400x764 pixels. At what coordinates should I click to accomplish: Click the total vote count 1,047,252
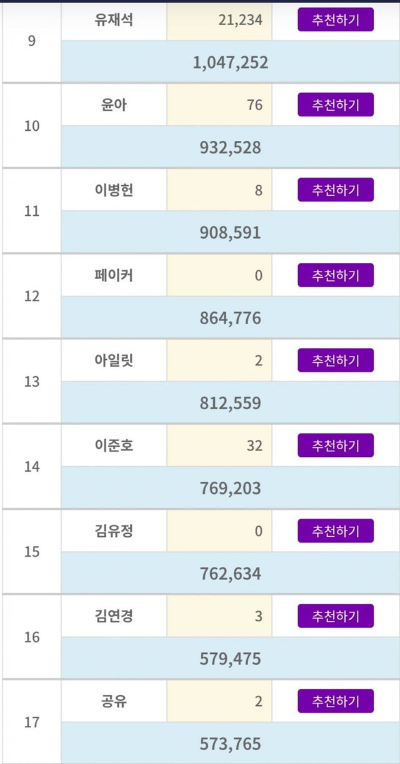230,62
